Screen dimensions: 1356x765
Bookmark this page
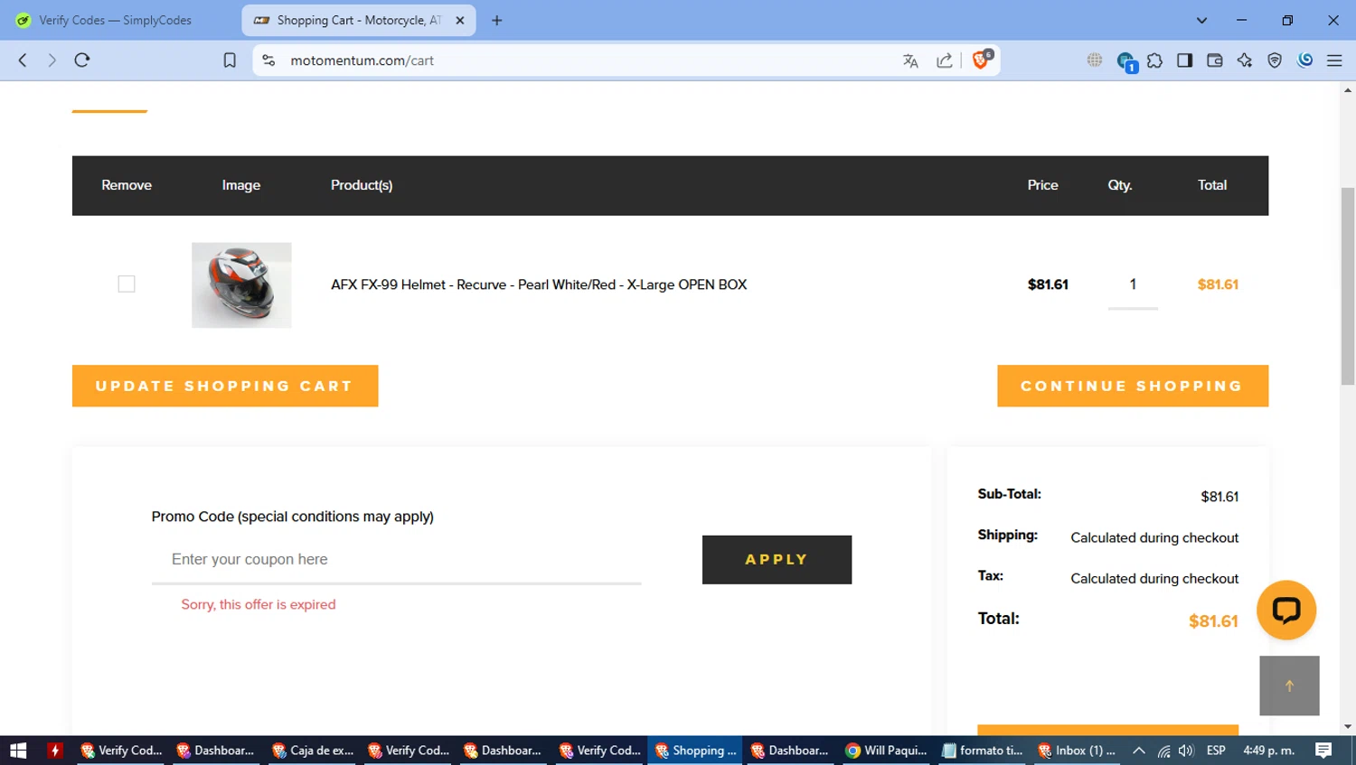tap(230, 61)
